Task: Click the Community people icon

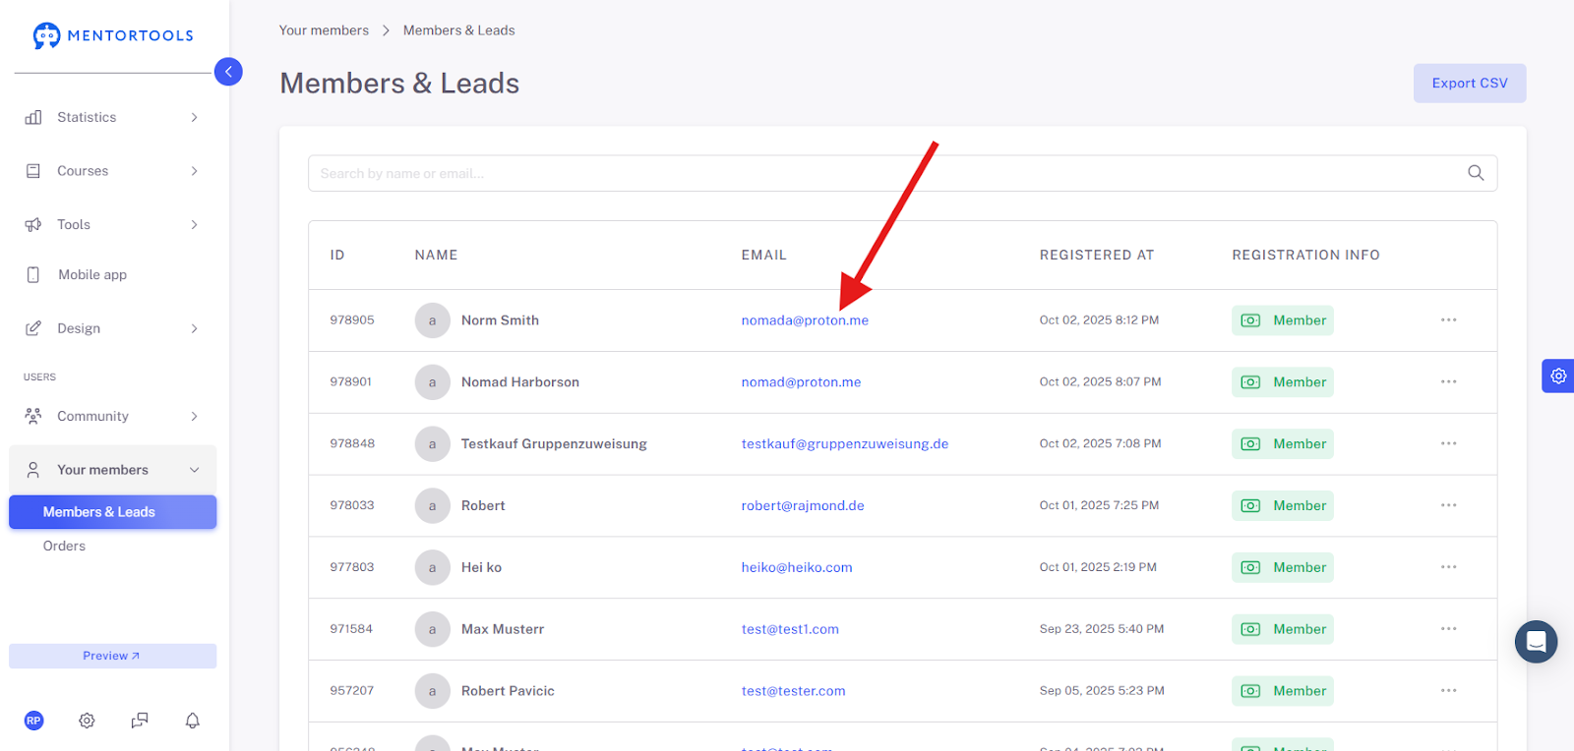Action: [x=33, y=416]
